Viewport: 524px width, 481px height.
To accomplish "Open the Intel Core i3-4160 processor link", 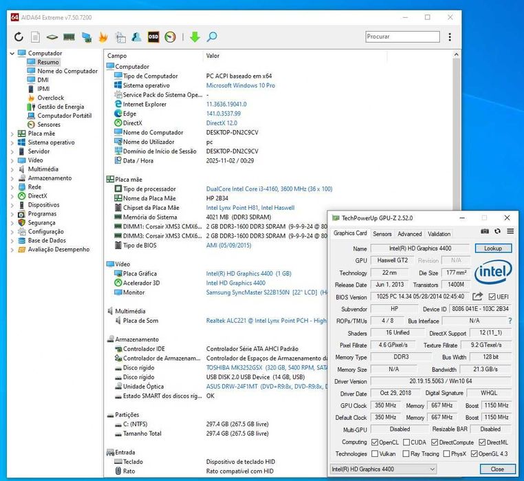I will [269, 189].
